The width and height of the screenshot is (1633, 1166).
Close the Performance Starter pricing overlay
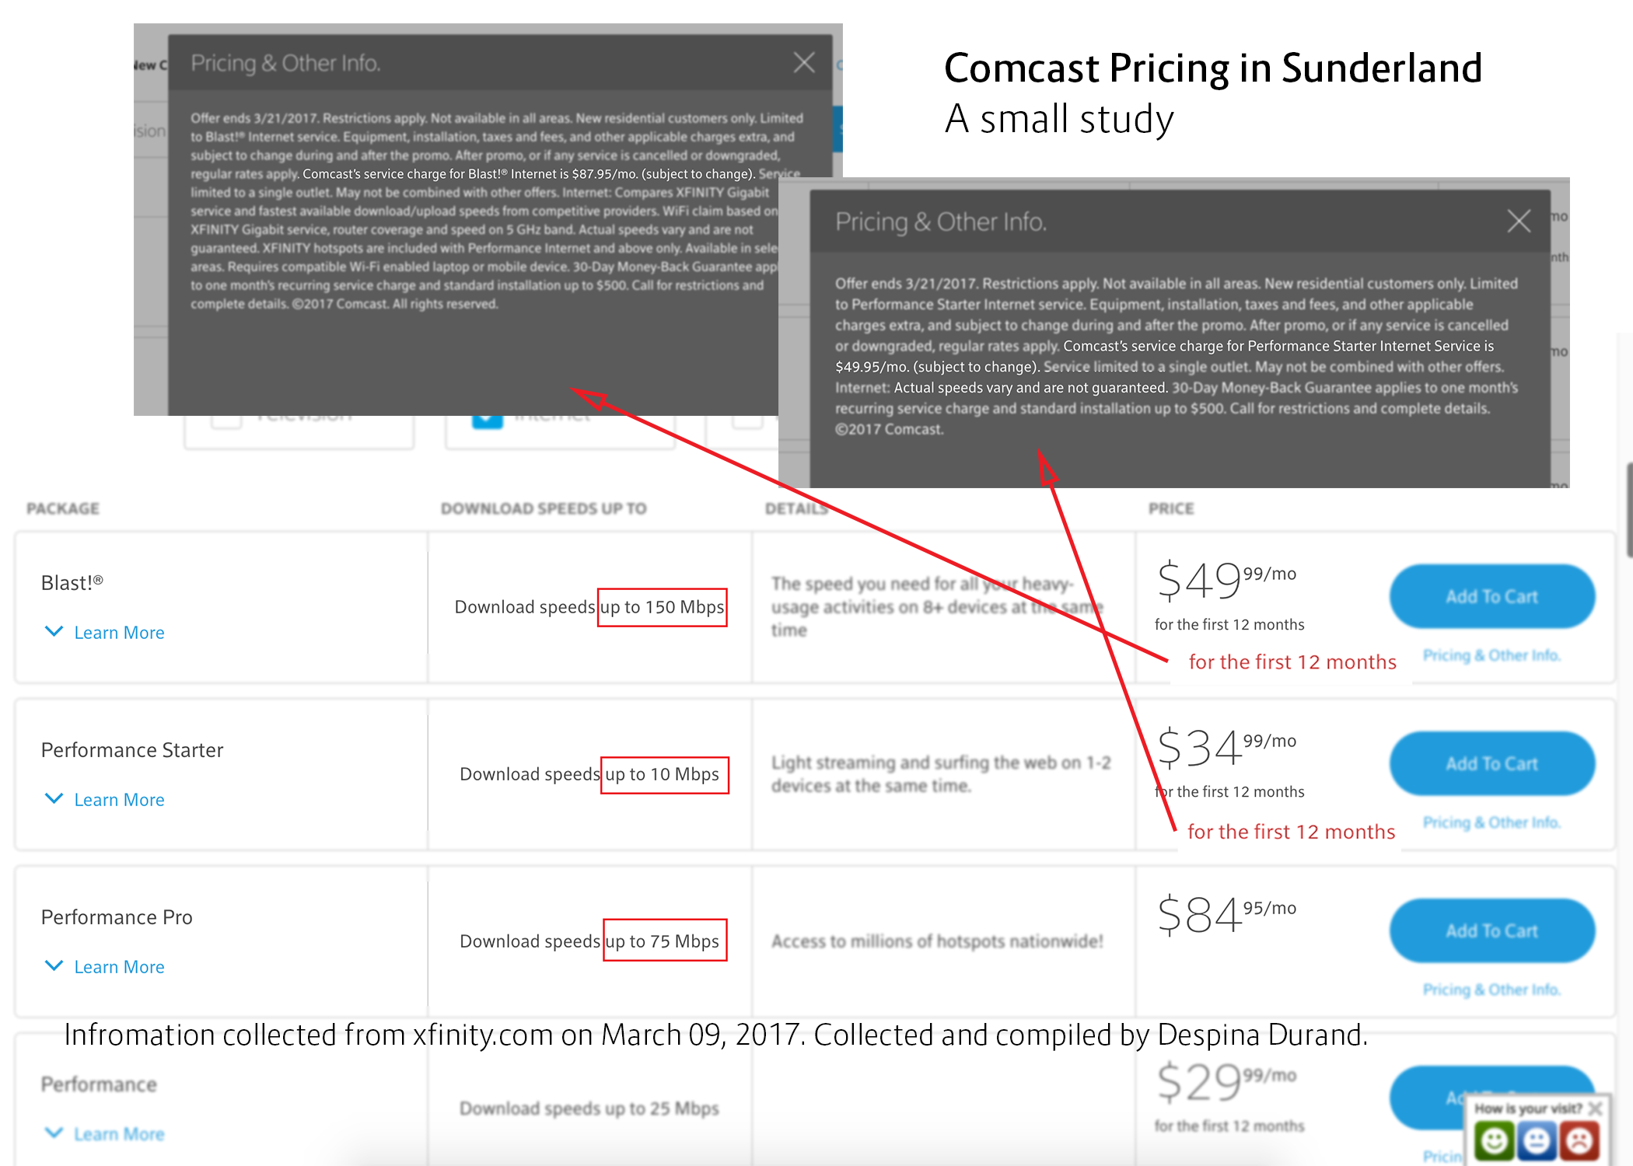(x=1519, y=222)
